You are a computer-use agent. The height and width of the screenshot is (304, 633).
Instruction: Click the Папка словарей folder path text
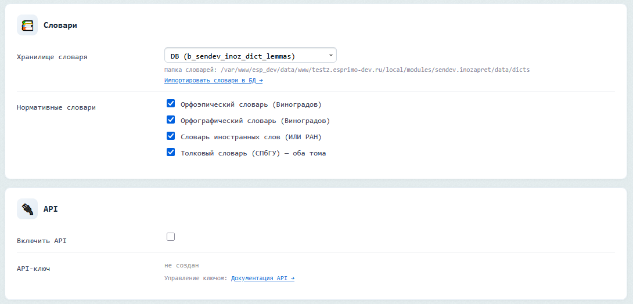click(x=347, y=70)
